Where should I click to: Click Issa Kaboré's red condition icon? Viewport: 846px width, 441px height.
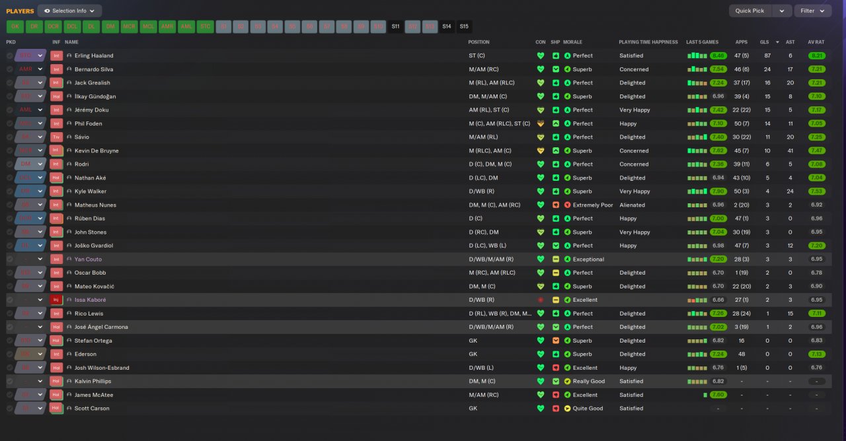[x=541, y=300]
